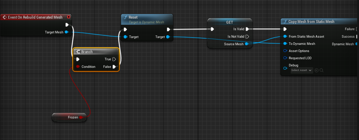Screen dimensions: 359x140
Task: Click the Branch True output pin
Action: click(x=114, y=59)
